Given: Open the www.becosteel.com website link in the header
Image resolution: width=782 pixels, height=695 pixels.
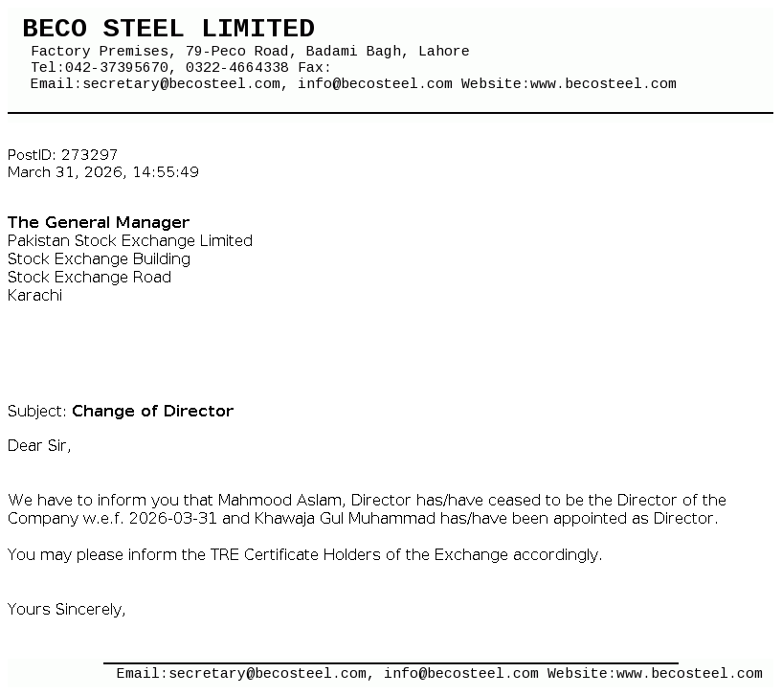Looking at the screenshot, I should (x=603, y=84).
